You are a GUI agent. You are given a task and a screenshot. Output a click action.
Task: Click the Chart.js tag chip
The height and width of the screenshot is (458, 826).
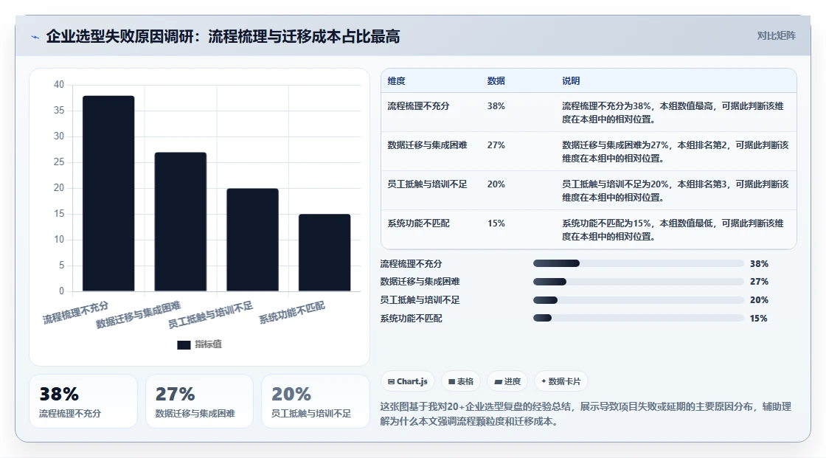[407, 381]
